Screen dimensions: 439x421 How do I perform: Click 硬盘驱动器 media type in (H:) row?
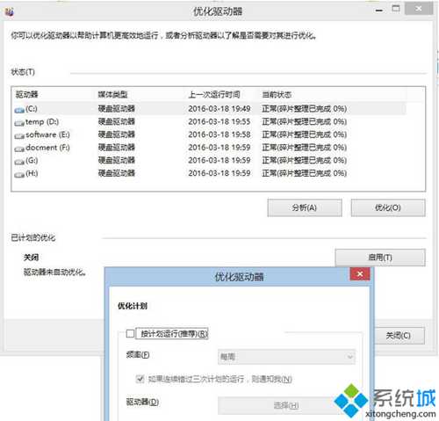(x=117, y=173)
